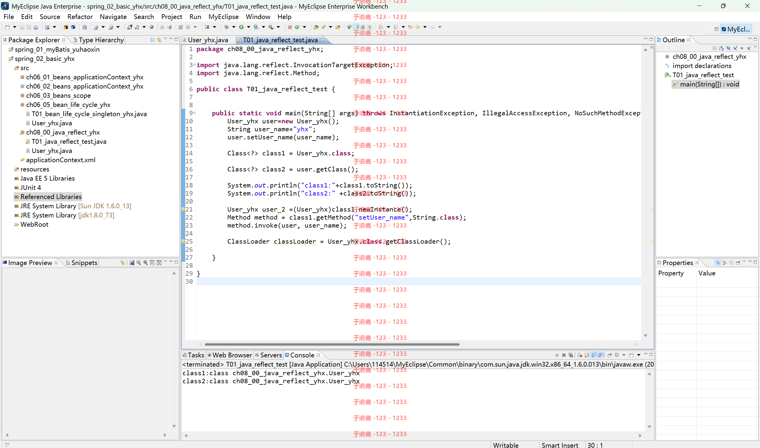Switch to the Snippets tab
760x448 pixels.
click(x=82, y=263)
